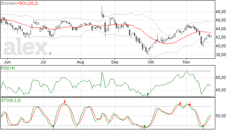Click the 42,00 price axis value
The image size is (231, 130).
[221, 37]
